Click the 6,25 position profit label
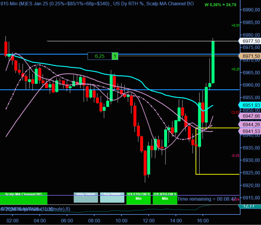The height and width of the screenshot is (225, 261). pyautogui.click(x=99, y=56)
